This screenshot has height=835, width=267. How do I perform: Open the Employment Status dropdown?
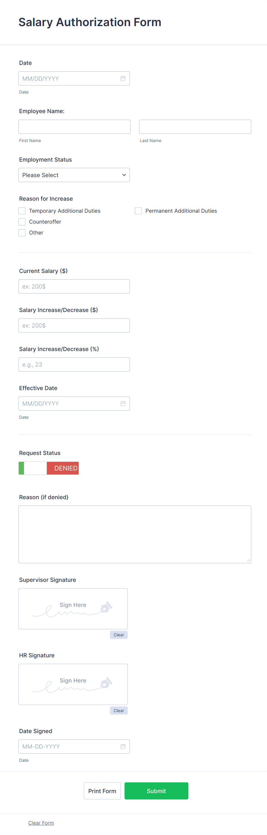(x=74, y=175)
